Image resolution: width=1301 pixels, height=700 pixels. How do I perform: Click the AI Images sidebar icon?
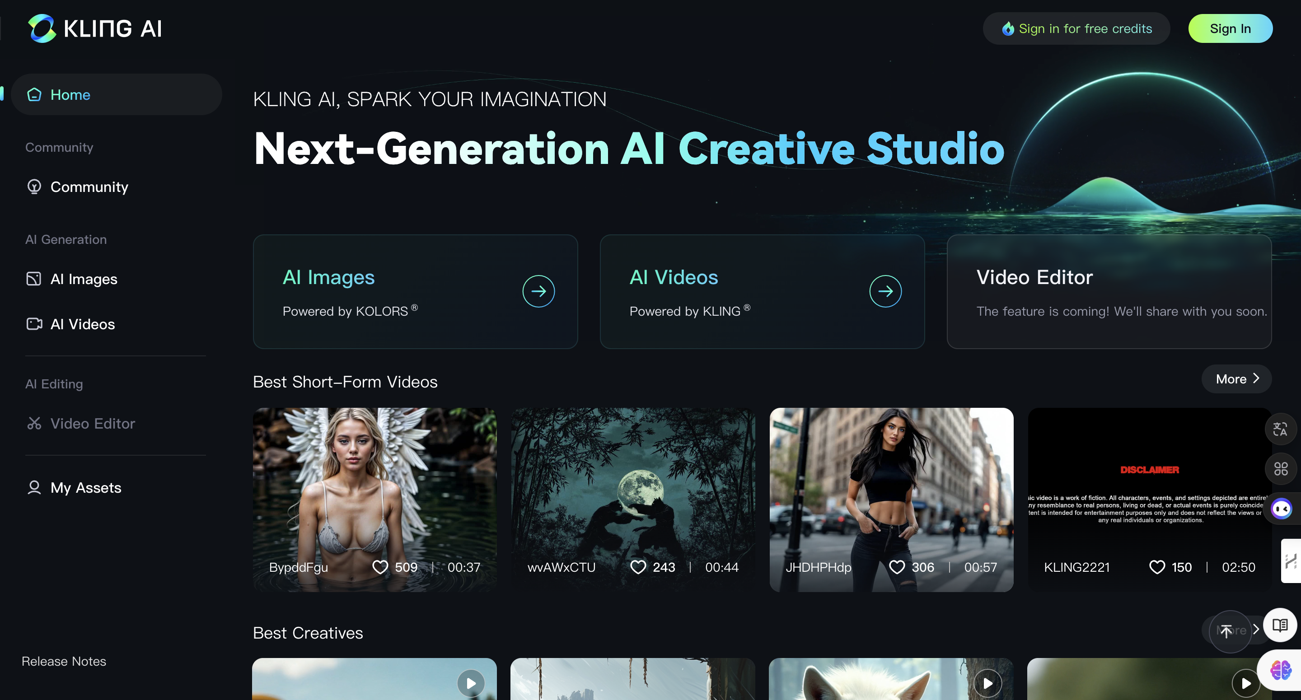[34, 279]
